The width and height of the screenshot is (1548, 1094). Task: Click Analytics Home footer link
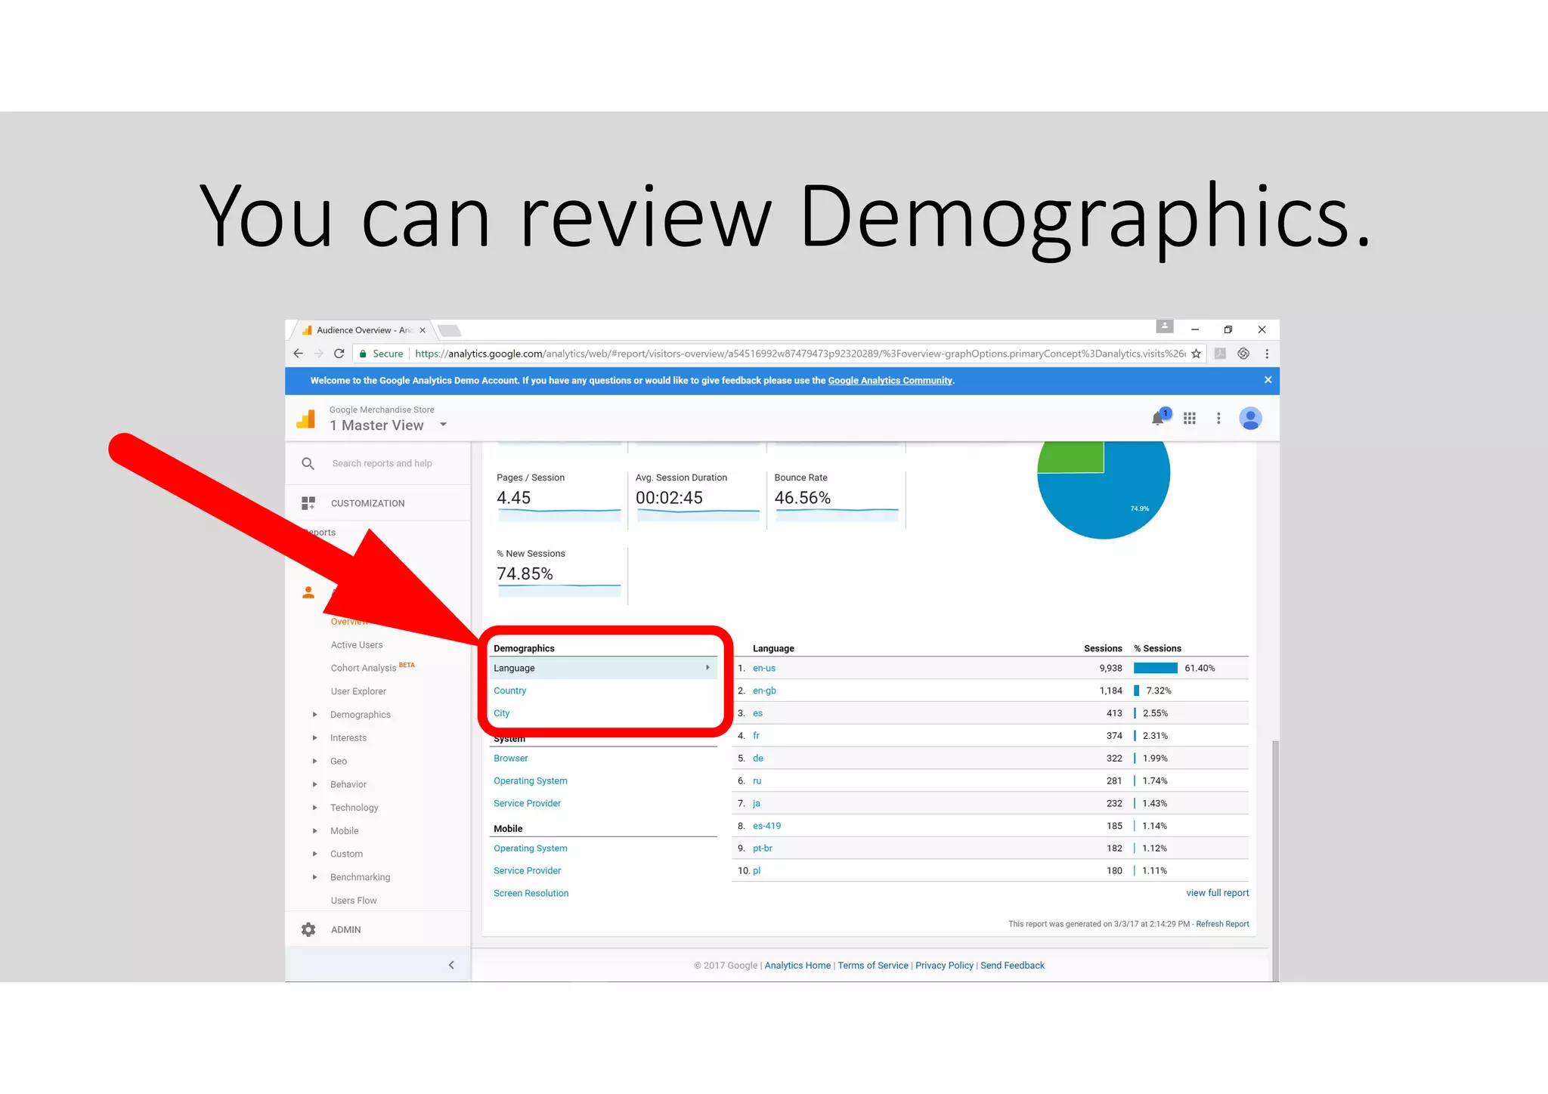(x=797, y=966)
